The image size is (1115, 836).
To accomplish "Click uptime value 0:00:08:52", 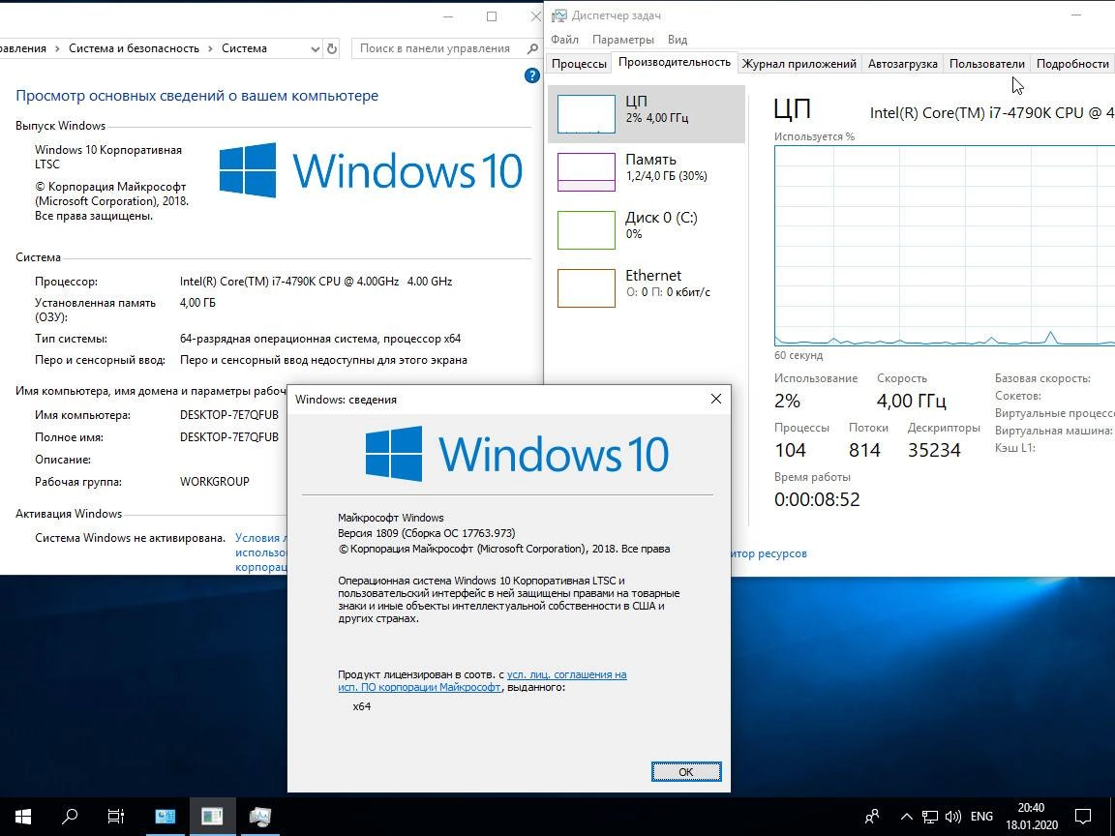I will (817, 499).
